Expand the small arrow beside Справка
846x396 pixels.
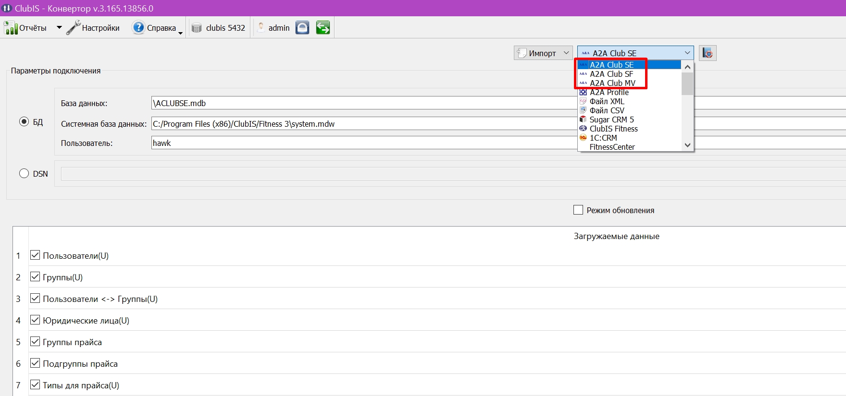(181, 32)
